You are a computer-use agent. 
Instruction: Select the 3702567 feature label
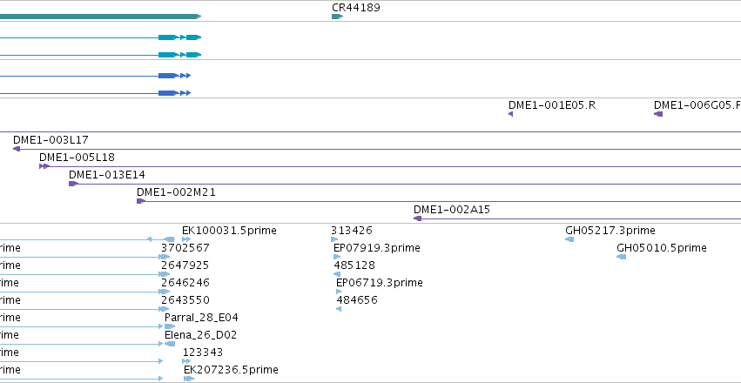[185, 248]
